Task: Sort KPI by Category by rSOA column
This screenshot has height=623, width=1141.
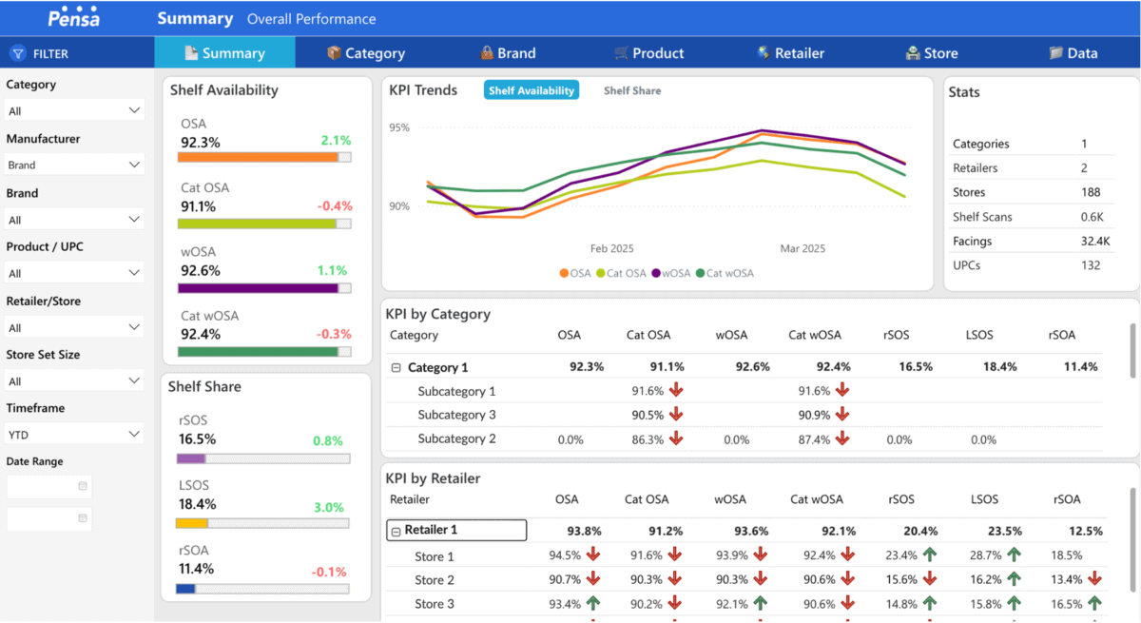Action: click(x=1064, y=335)
